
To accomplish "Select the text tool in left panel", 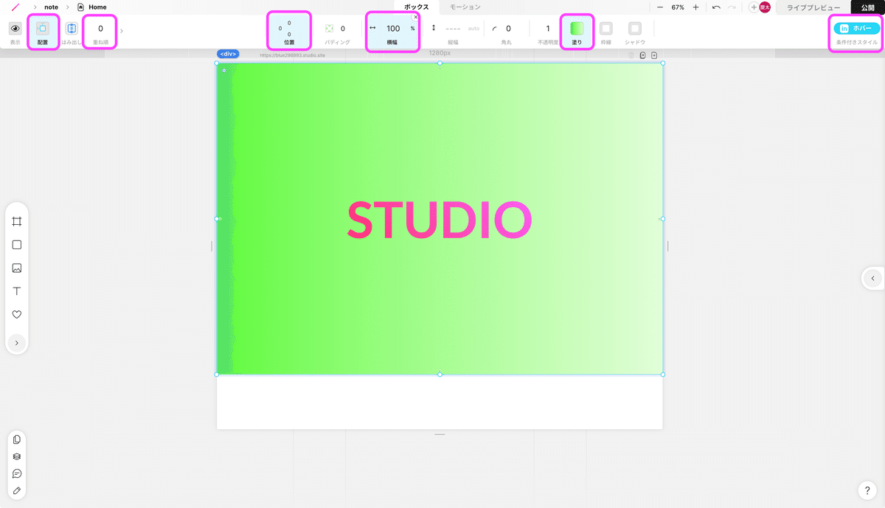I will coord(17,291).
